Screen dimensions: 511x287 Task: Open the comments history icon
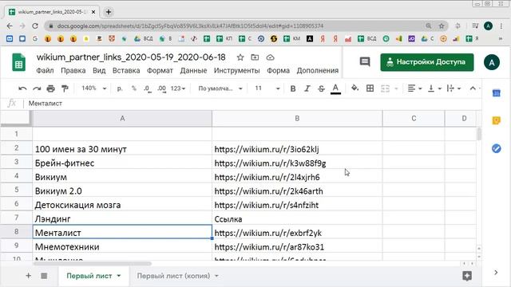[x=365, y=62]
